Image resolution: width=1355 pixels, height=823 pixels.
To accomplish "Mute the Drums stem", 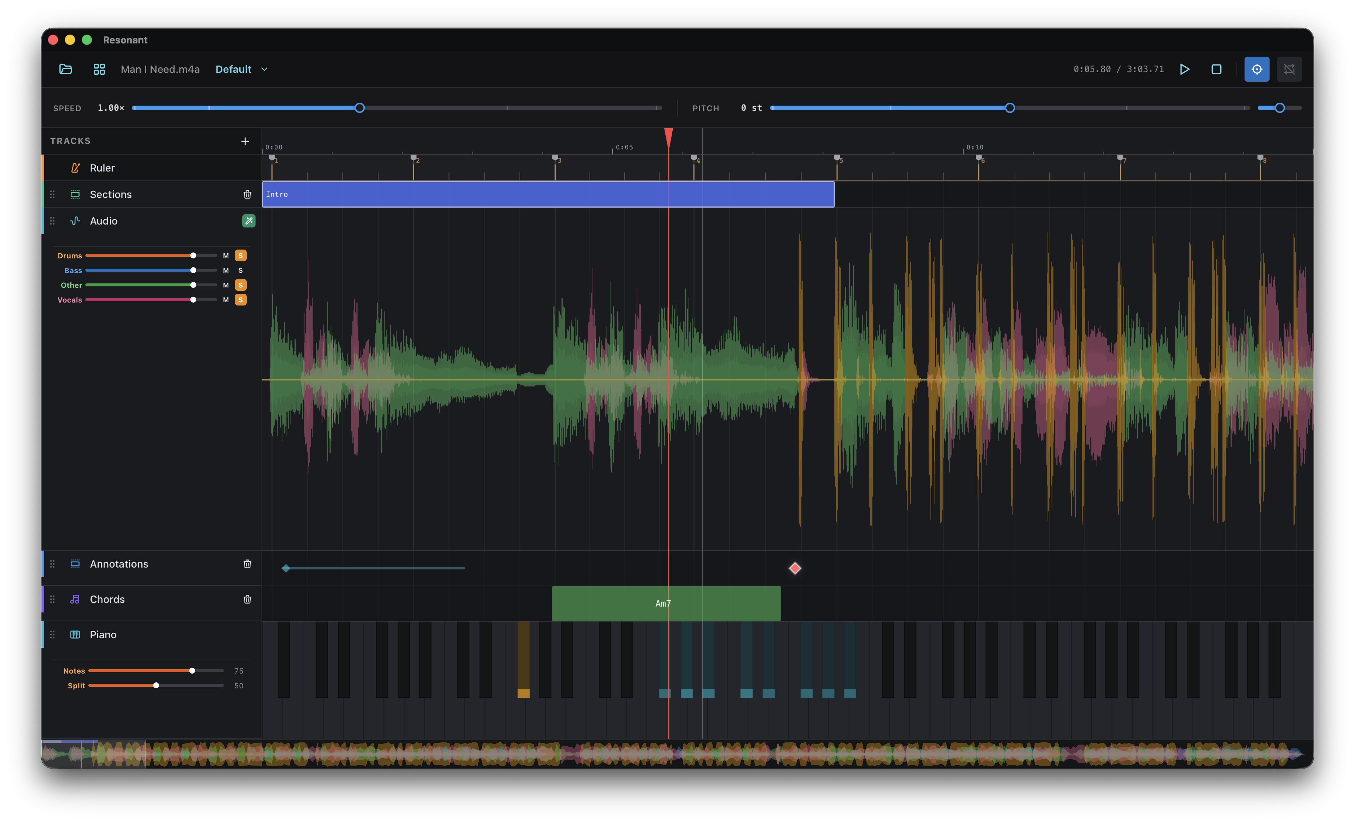I will tap(225, 256).
